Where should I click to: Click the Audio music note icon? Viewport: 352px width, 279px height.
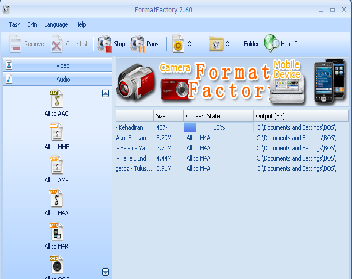click(x=9, y=79)
